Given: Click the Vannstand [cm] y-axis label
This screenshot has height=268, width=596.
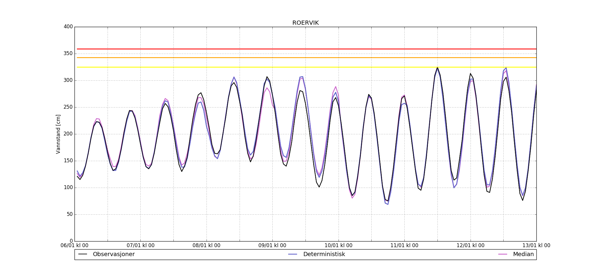Looking at the screenshot, I should [58, 134].
